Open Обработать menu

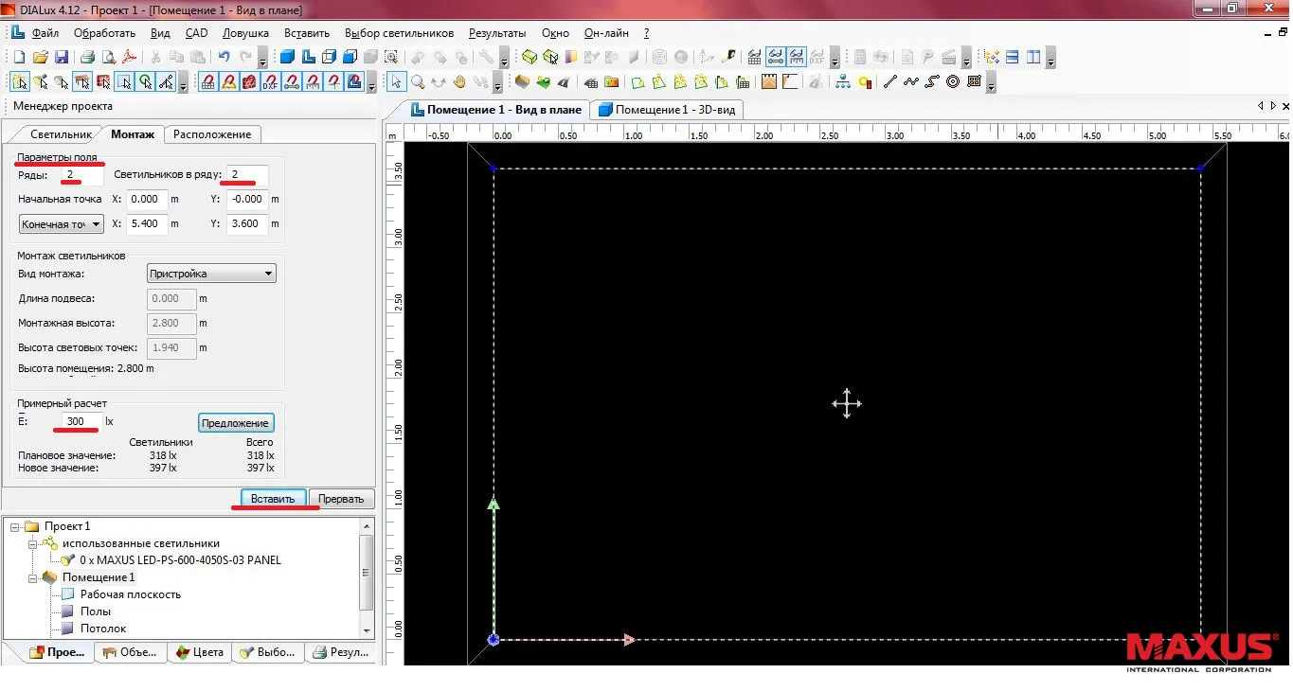[104, 33]
